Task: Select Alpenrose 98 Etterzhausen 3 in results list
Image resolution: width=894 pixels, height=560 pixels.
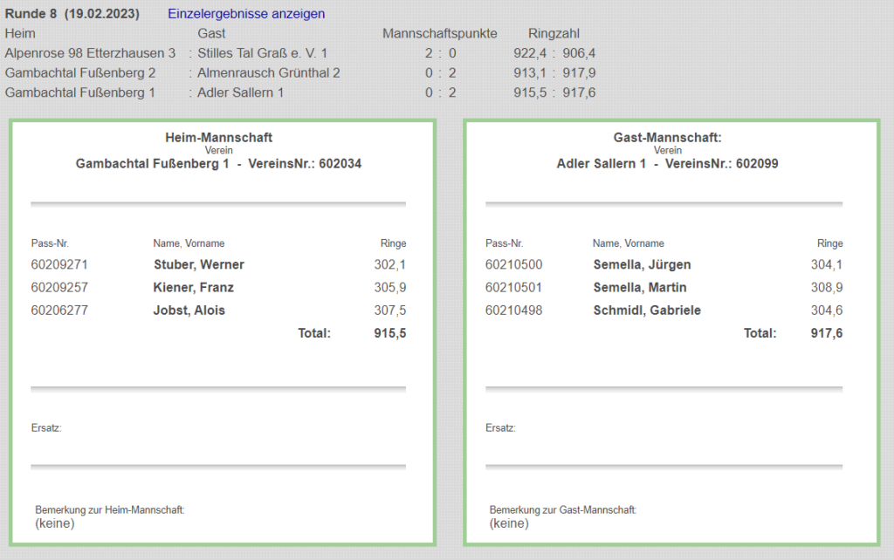Action: pyautogui.click(x=90, y=53)
